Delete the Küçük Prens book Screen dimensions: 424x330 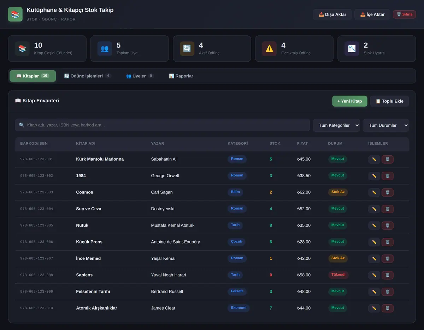tap(387, 242)
